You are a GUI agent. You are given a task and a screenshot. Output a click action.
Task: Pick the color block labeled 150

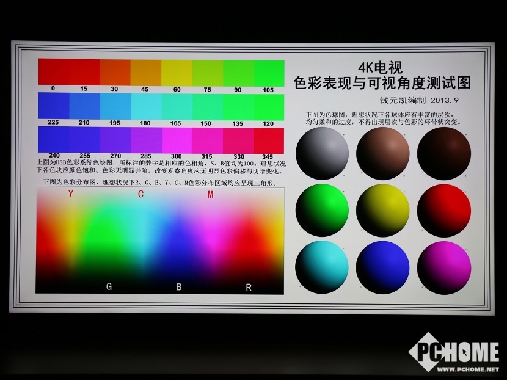click(x=208, y=107)
